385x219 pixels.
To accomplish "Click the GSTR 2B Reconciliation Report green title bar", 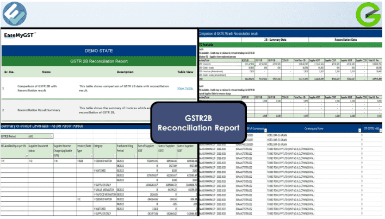I will pos(98,62).
